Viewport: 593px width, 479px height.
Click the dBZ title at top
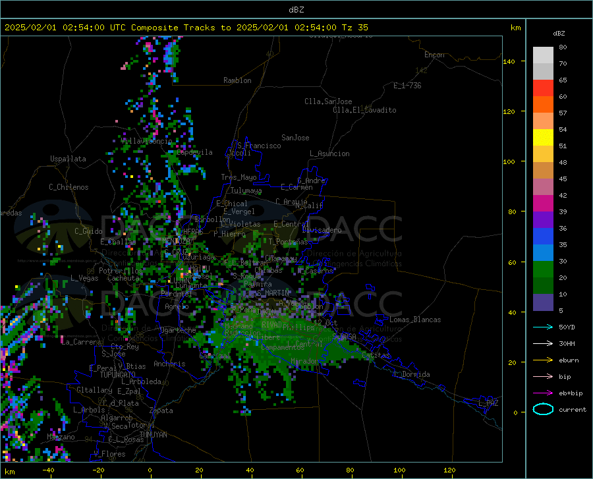pyautogui.click(x=296, y=10)
